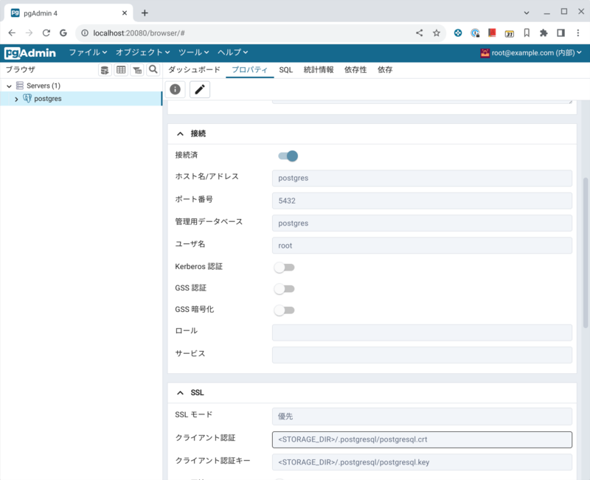Click the クライアント認証 path field
Viewport: 590px width, 480px height.
422,439
